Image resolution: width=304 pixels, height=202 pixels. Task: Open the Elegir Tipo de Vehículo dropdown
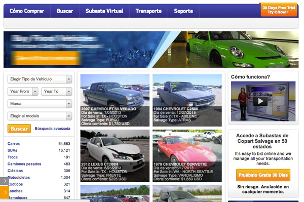click(x=40, y=79)
